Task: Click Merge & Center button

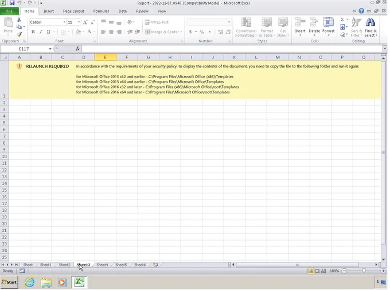Action: point(162,32)
